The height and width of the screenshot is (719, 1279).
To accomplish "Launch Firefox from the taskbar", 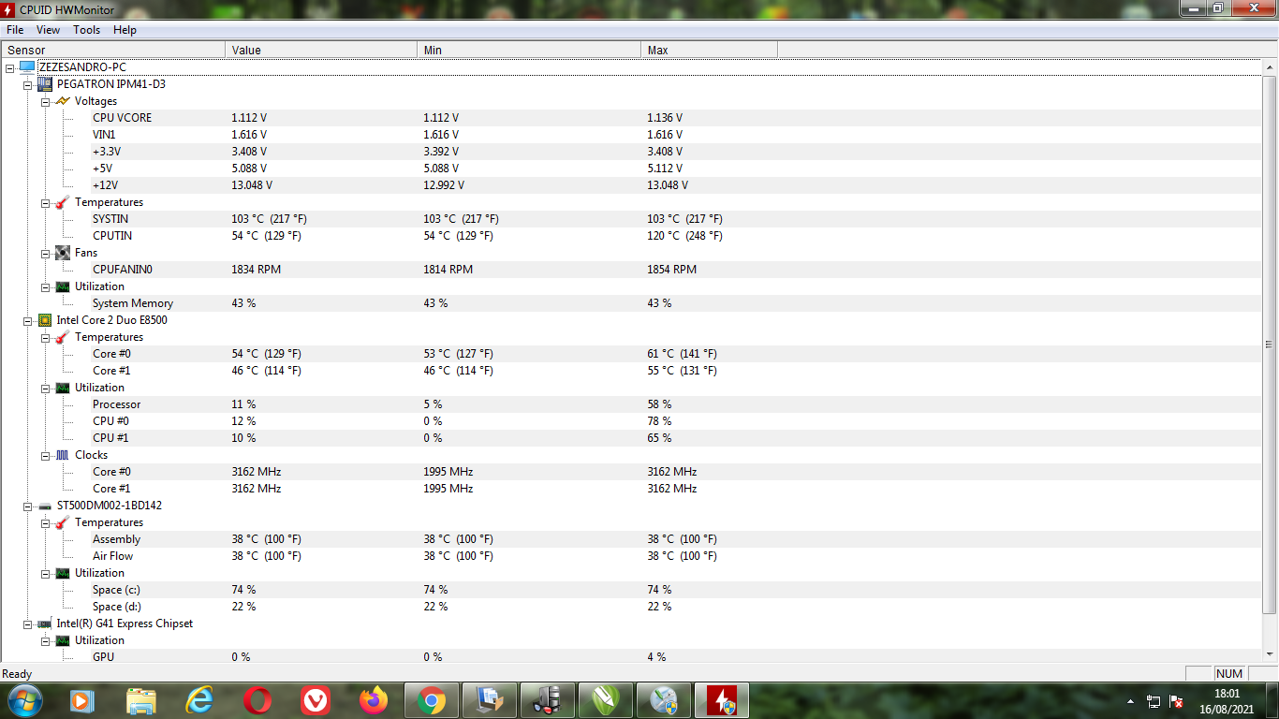I will (x=374, y=699).
